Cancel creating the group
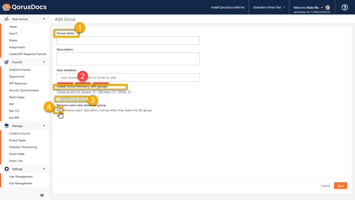355x200 pixels. pyautogui.click(x=326, y=185)
